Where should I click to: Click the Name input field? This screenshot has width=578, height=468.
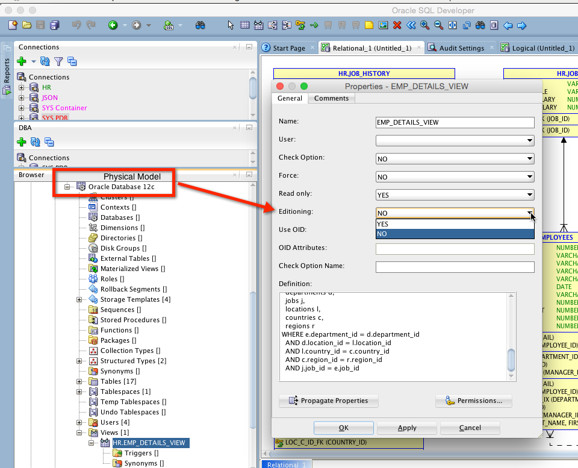(455, 122)
